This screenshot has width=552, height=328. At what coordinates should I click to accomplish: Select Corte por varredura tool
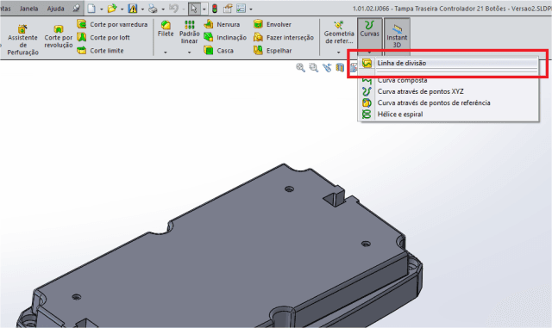click(x=112, y=24)
